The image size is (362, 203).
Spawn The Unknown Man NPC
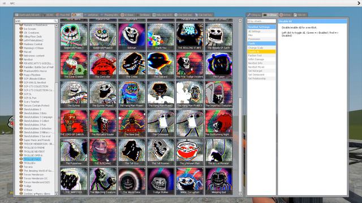click(x=190, y=152)
